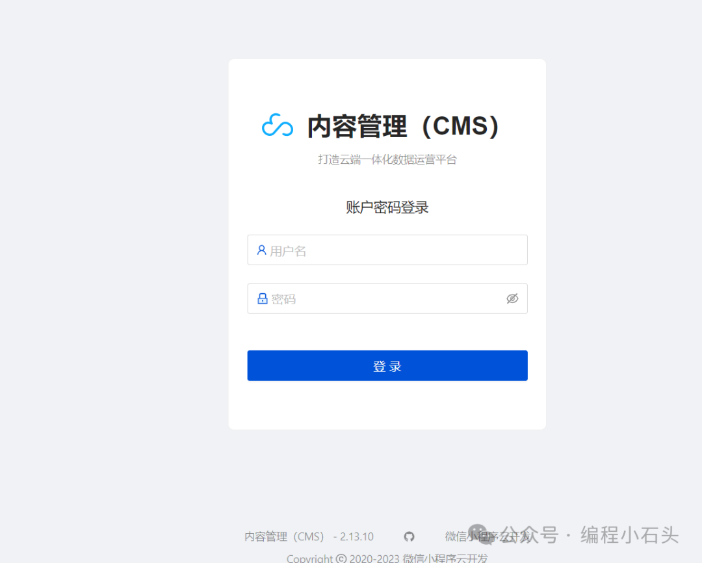Focus the 用户名 input field
Screen dimensions: 702x563
[387, 250]
